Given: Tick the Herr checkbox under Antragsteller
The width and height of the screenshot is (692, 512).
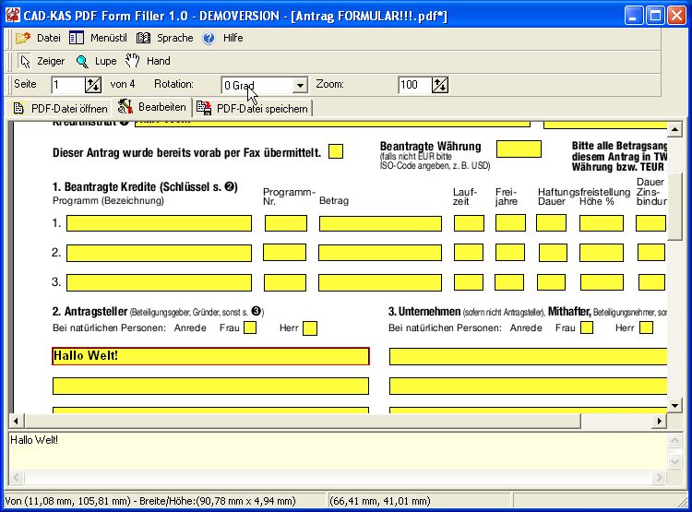Looking at the screenshot, I should pos(310,327).
